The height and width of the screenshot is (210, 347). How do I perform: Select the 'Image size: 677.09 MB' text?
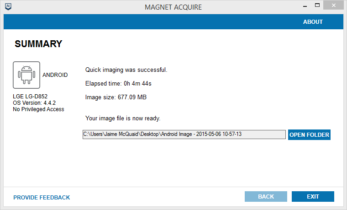[x=116, y=97]
